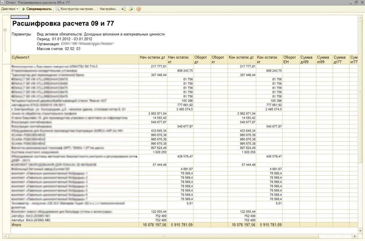Image resolution: width=365 pixels, height=241 pixels.
Task: Open the Действия dropdown menu
Action: (9, 9)
